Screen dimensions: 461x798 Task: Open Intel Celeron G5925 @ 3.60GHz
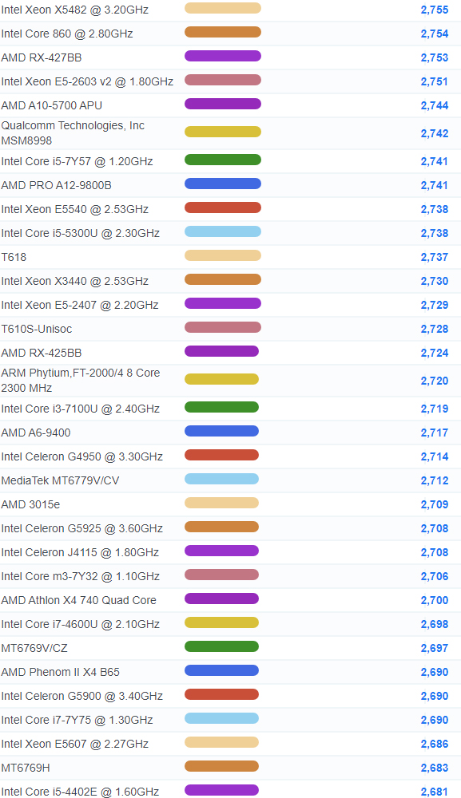tap(82, 528)
